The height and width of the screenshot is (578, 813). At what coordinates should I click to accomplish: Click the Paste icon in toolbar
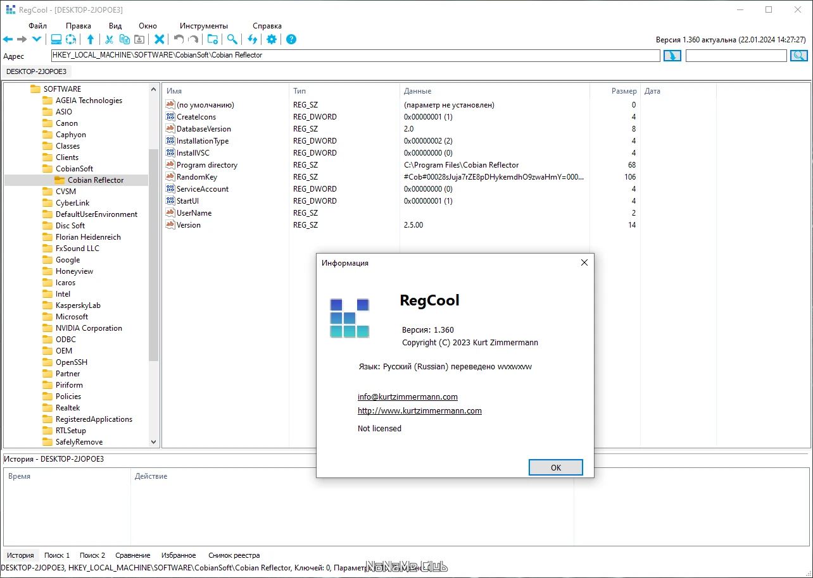pyautogui.click(x=139, y=39)
